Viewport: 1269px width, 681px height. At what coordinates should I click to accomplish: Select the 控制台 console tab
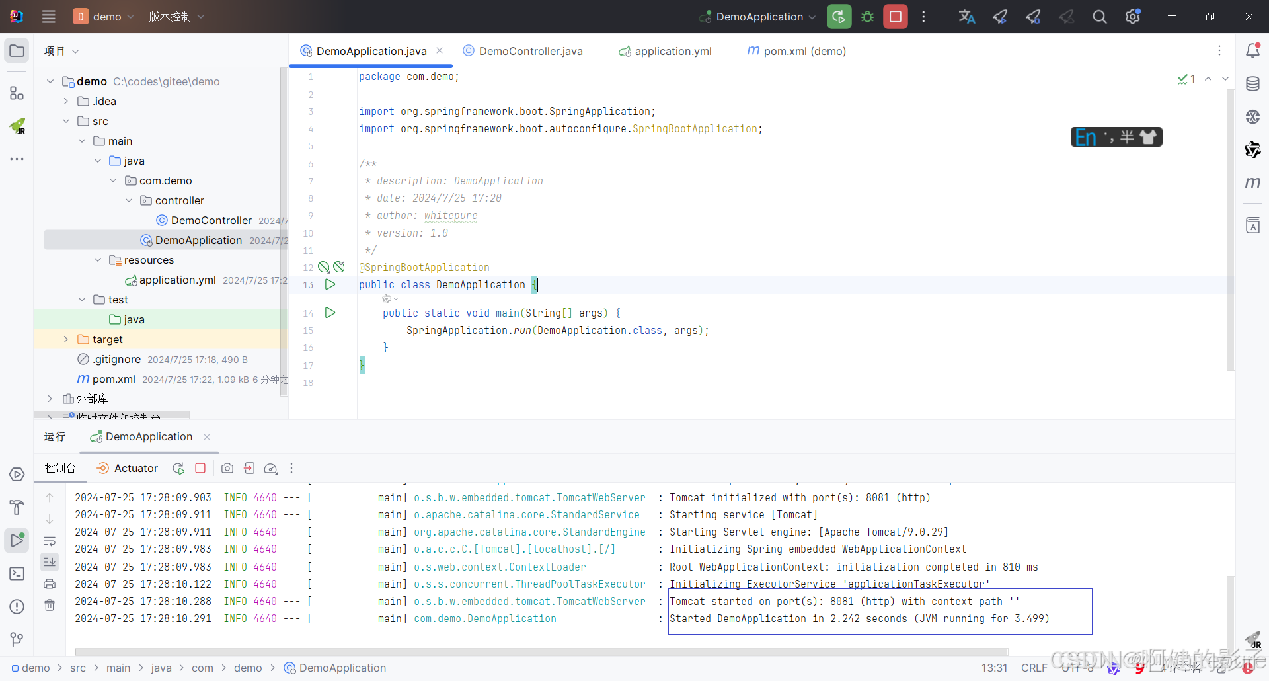tap(60, 468)
